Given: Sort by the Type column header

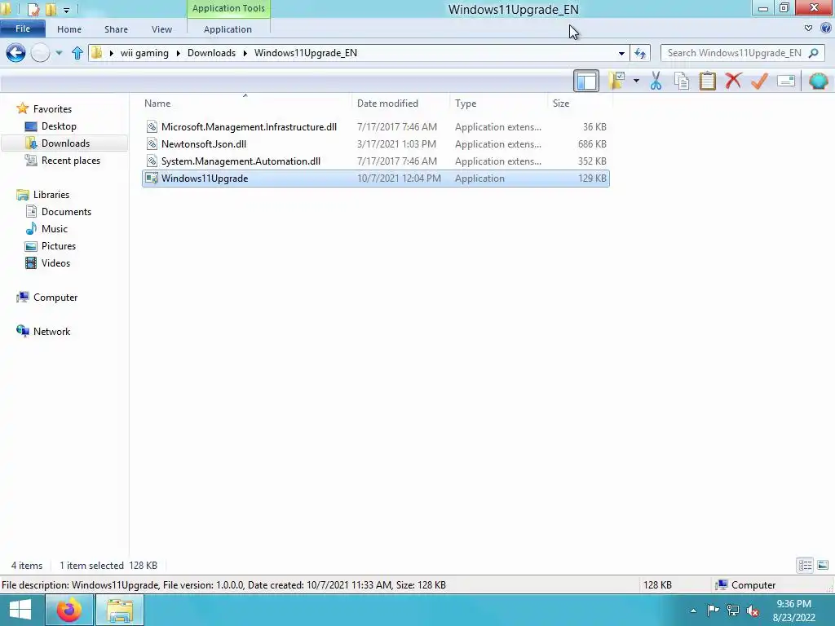Looking at the screenshot, I should tap(498, 104).
